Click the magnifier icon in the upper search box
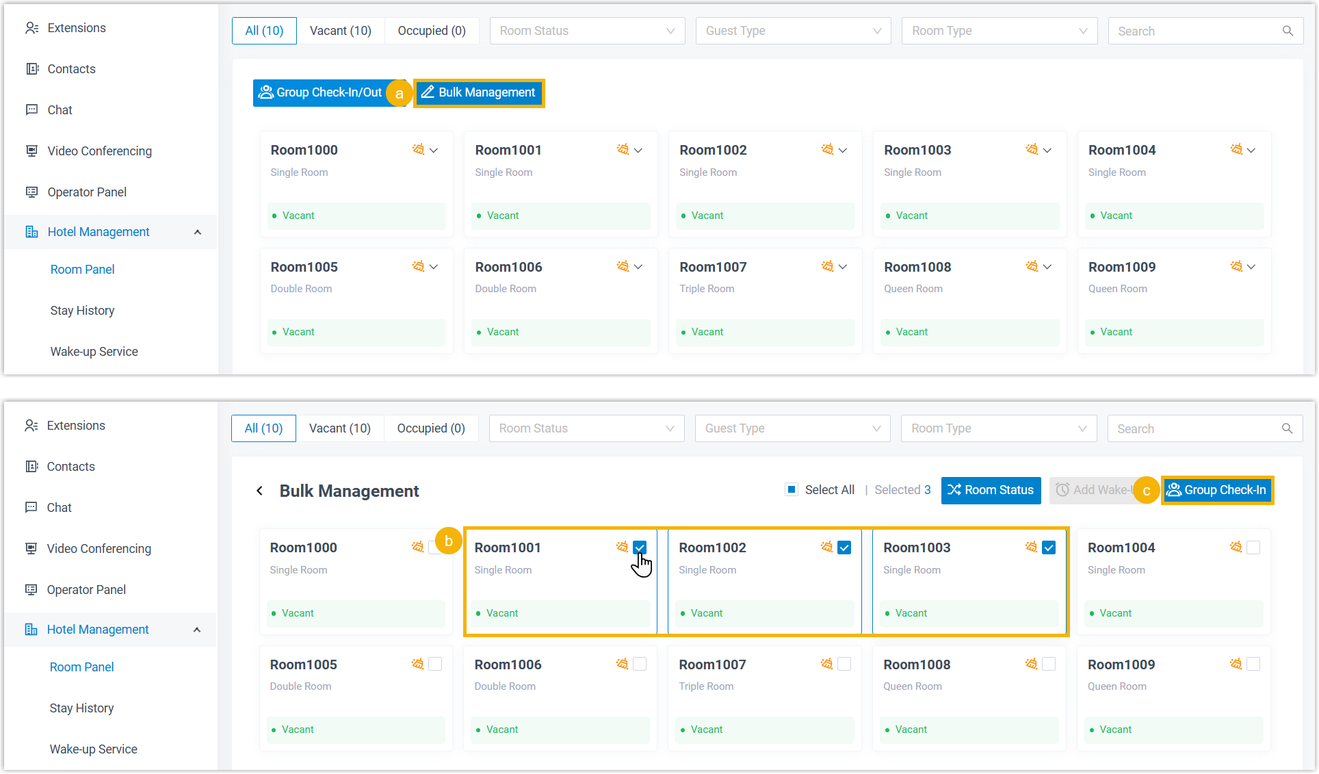1319x774 pixels. pyautogui.click(x=1288, y=31)
